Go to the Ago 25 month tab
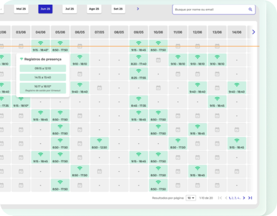Image resolution: width=277 pixels, height=216 pixels. tap(94, 9)
